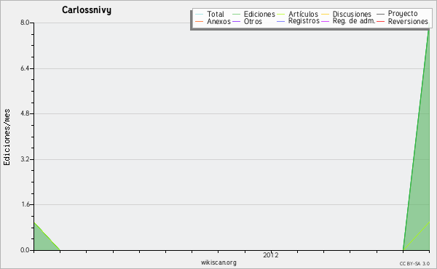437x269 pixels.
Task: Click the Otros legend label
Action: 253,21
